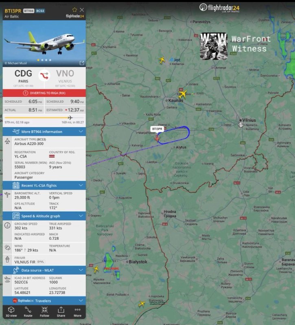Share this flight

(61, 312)
